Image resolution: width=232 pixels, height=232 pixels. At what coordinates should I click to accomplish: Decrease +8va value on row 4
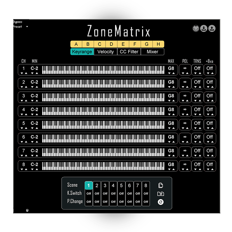click(208, 114)
